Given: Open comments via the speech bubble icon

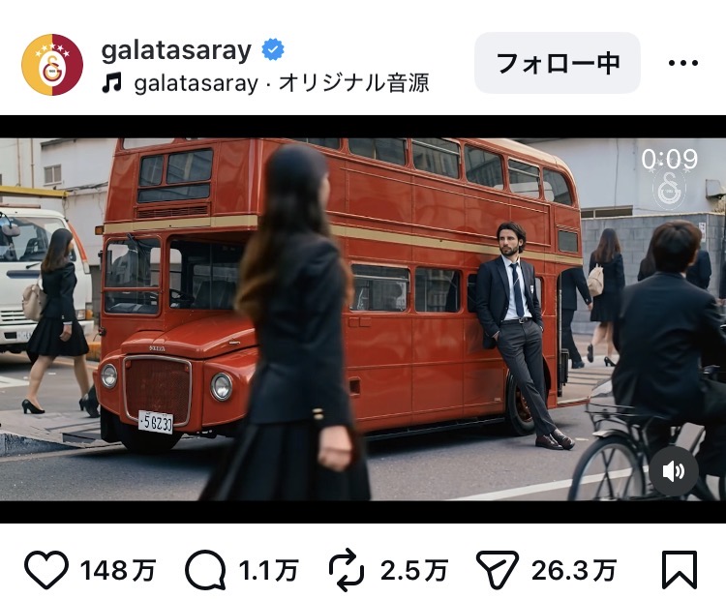Looking at the screenshot, I should coord(205,569).
